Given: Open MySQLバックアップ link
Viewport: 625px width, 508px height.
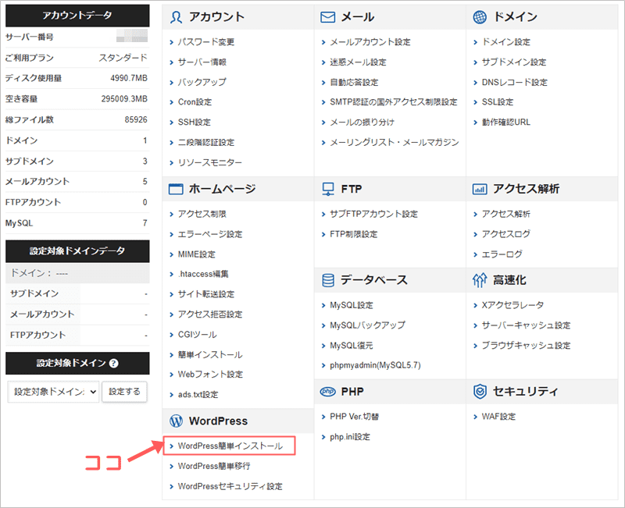Looking at the screenshot, I should pyautogui.click(x=367, y=325).
